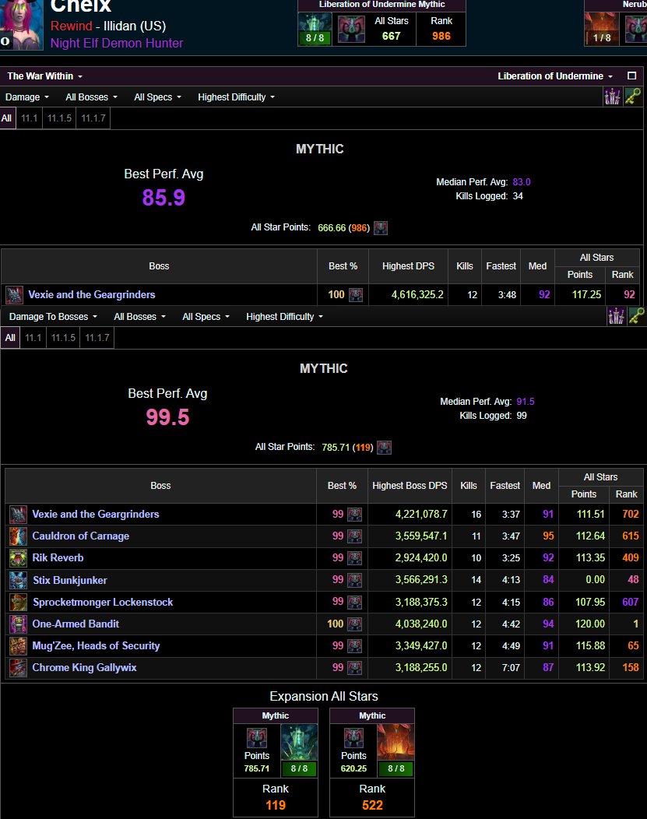Click the key icon in the Damage To Bosses filter bar
Viewport: 647px width, 819px height.
pyautogui.click(x=636, y=316)
